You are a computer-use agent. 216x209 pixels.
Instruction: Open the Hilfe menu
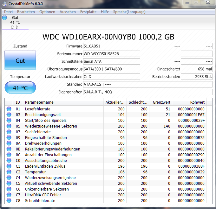105,12
